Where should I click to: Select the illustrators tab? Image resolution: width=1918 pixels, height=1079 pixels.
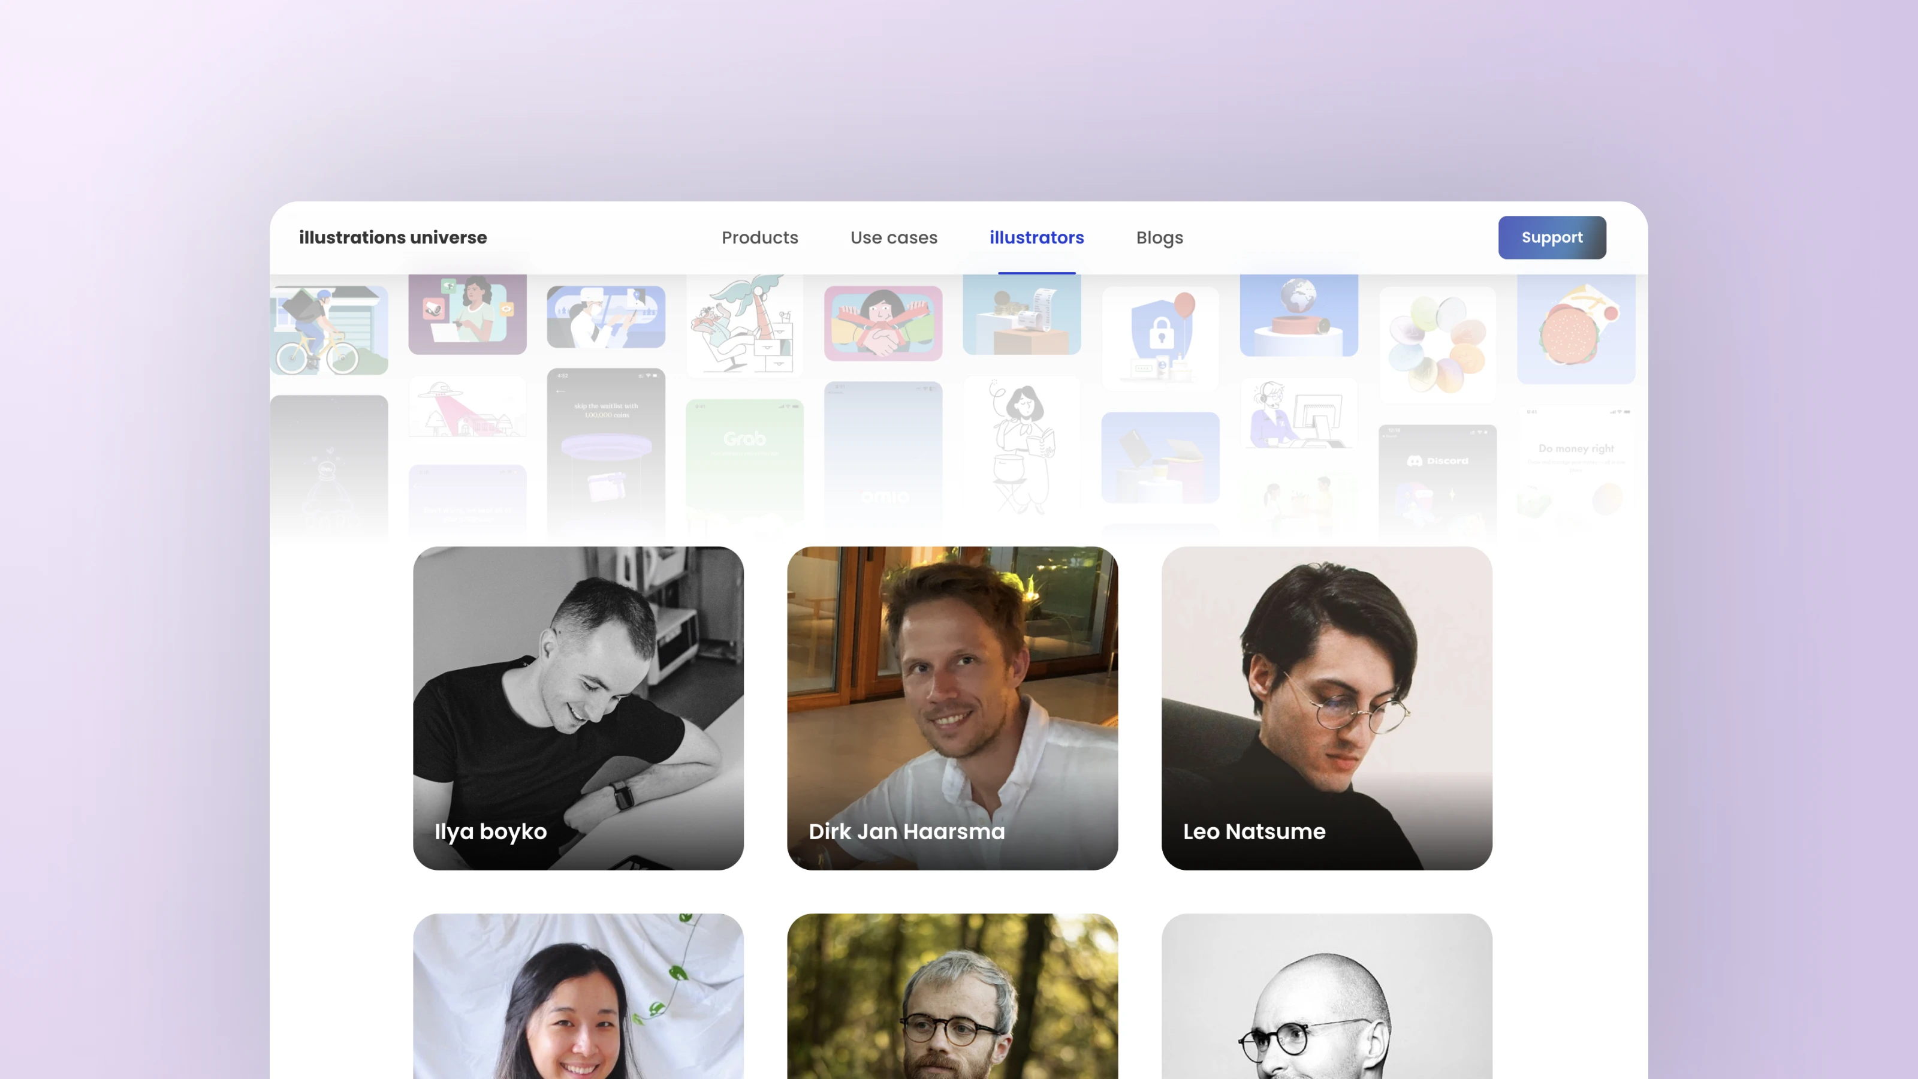tap(1036, 237)
